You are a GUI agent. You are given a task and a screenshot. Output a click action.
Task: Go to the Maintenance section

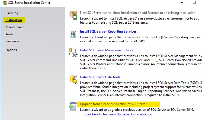click(x=15, y=27)
